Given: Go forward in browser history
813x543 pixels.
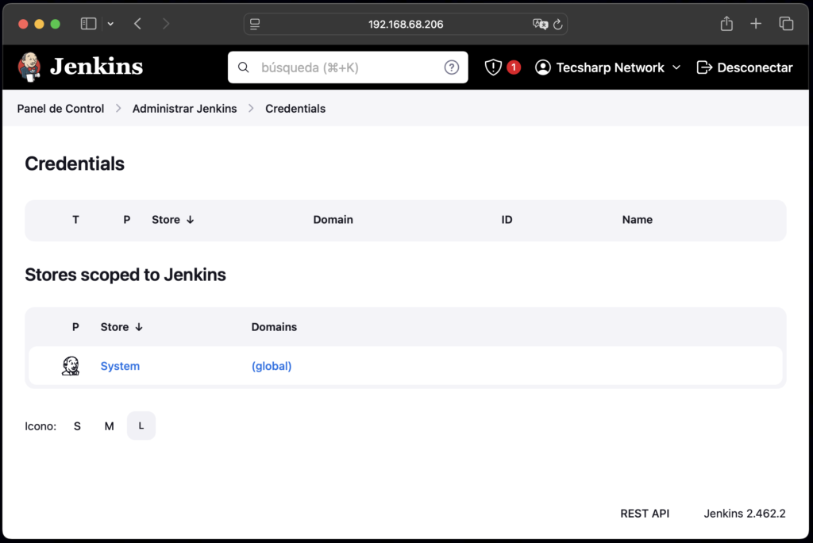Looking at the screenshot, I should (165, 24).
